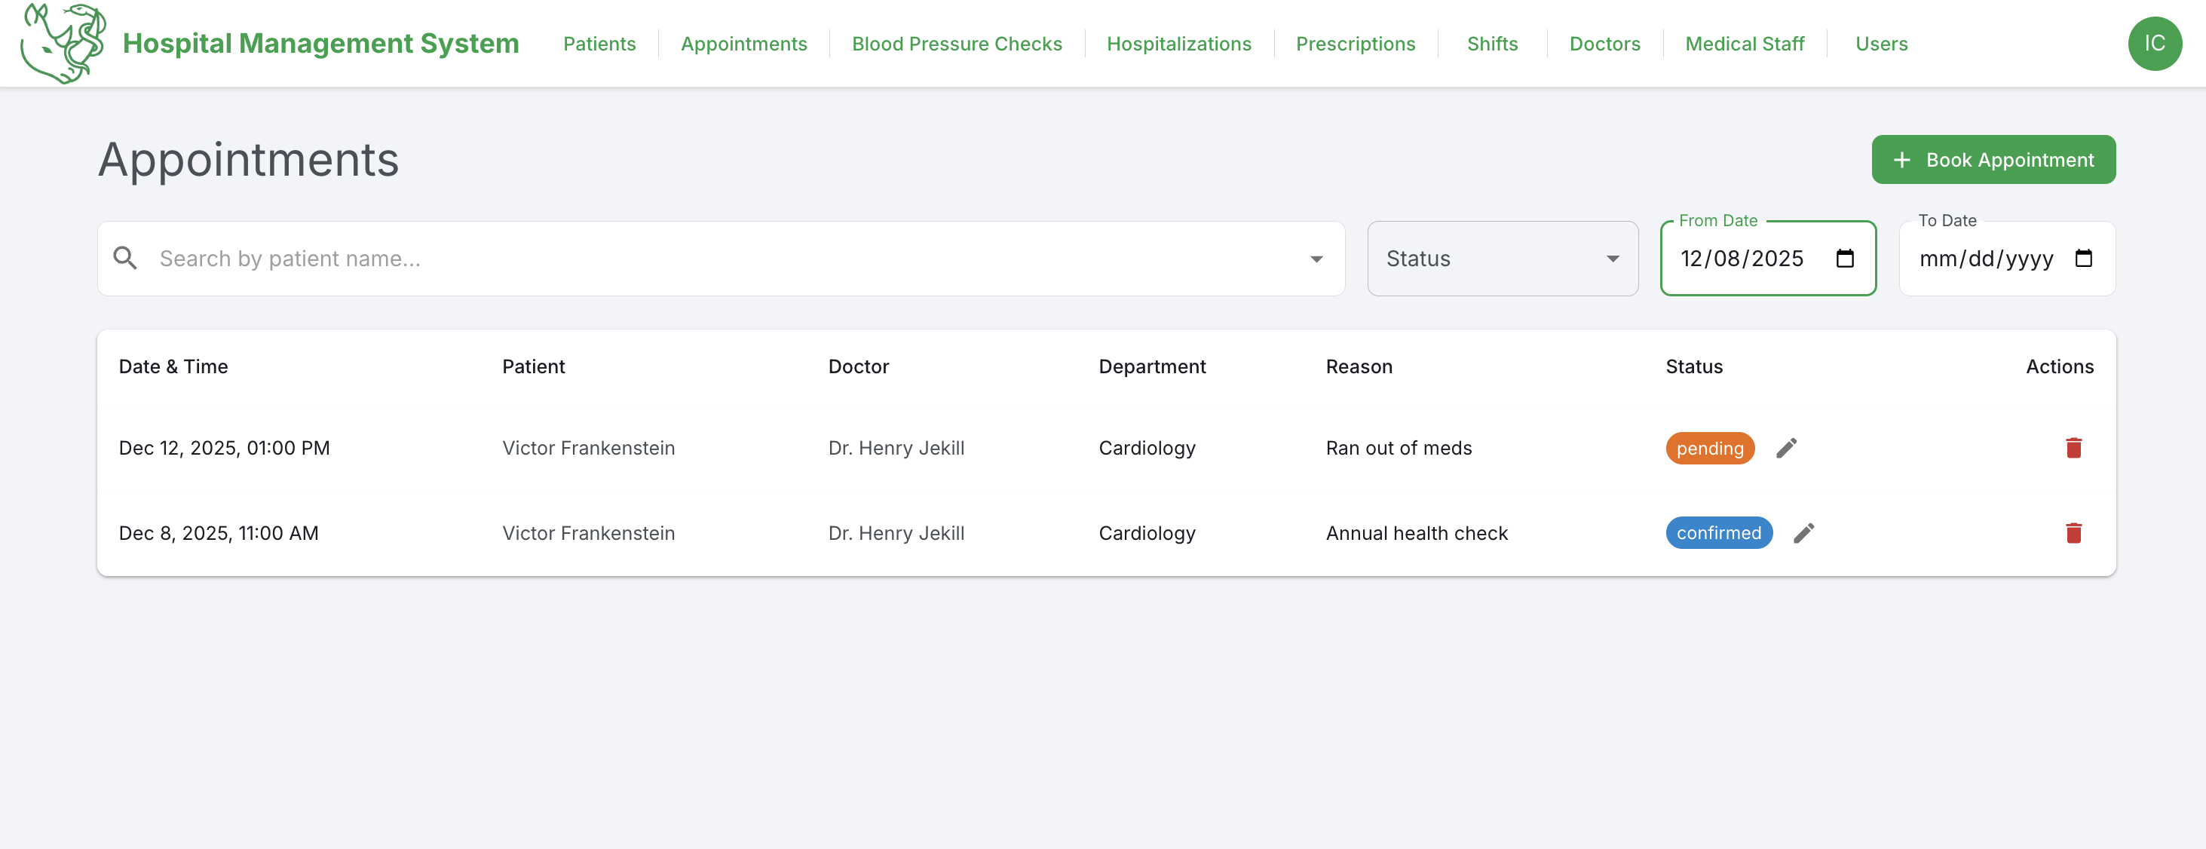
Task: Open the Doctors page
Action: point(1604,44)
